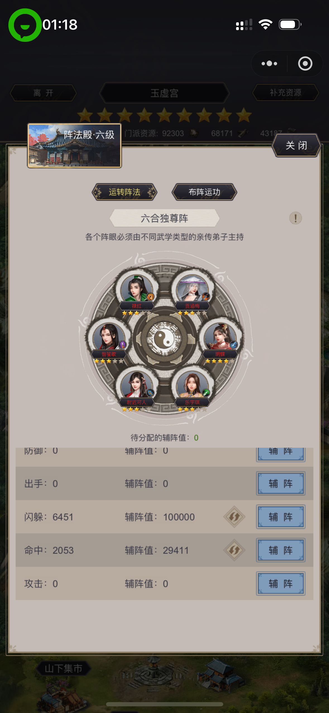This screenshot has width=329, height=713.
Task: Click the swap icon in 命中 row
Action: coord(234,550)
